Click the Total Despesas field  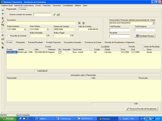(145, 30)
